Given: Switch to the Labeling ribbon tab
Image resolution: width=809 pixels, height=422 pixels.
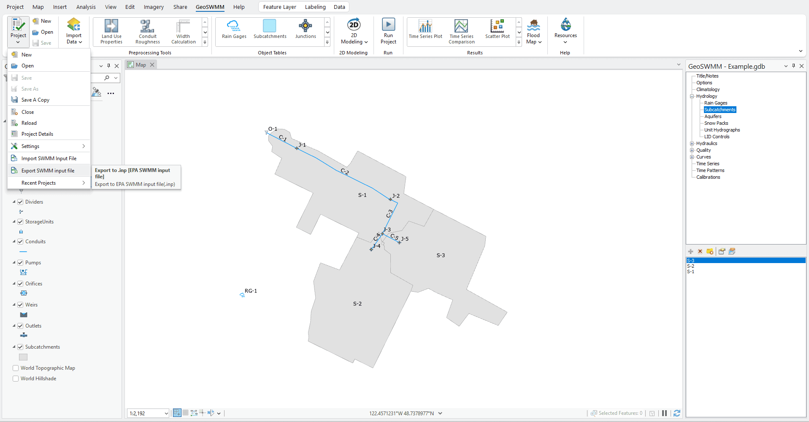Looking at the screenshot, I should [315, 7].
